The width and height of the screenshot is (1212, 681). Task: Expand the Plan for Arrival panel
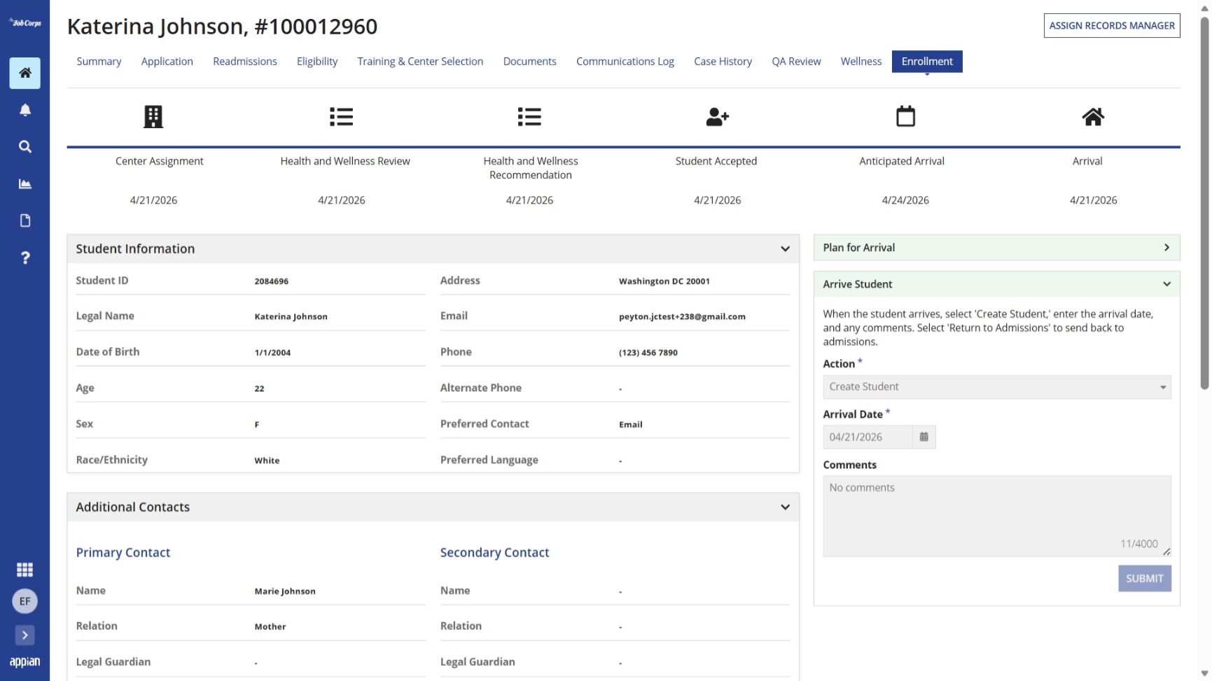(x=996, y=248)
